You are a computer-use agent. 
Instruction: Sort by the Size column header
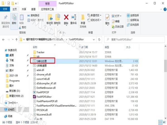(128, 47)
